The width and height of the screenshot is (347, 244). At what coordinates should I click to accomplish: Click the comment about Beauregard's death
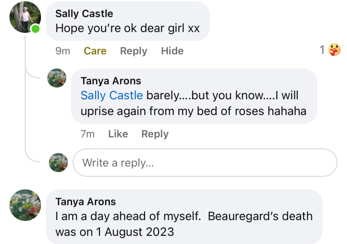tap(184, 224)
